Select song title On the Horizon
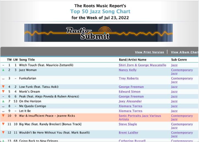This screenshot has width=199, height=142. click(x=30, y=101)
